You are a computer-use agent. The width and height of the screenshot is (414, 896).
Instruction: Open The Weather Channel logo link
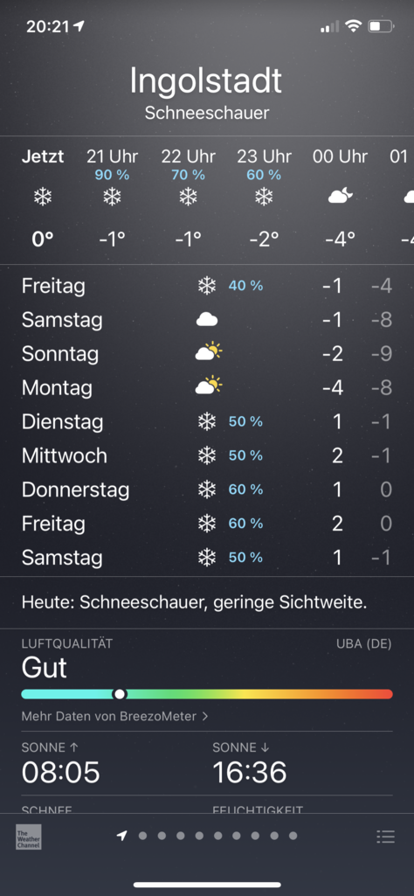point(28,837)
